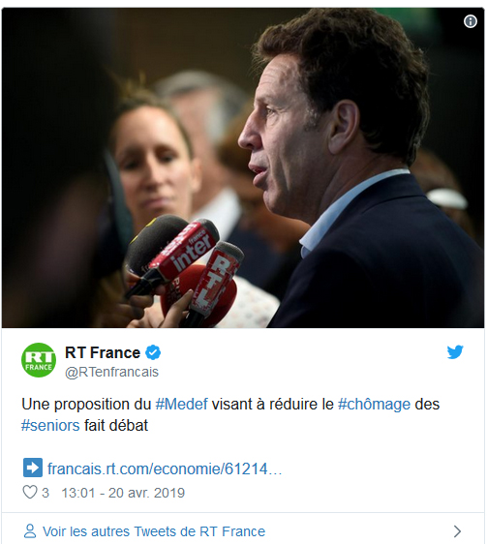Click the blue verified badge
The image size is (487, 544).
pos(153,353)
